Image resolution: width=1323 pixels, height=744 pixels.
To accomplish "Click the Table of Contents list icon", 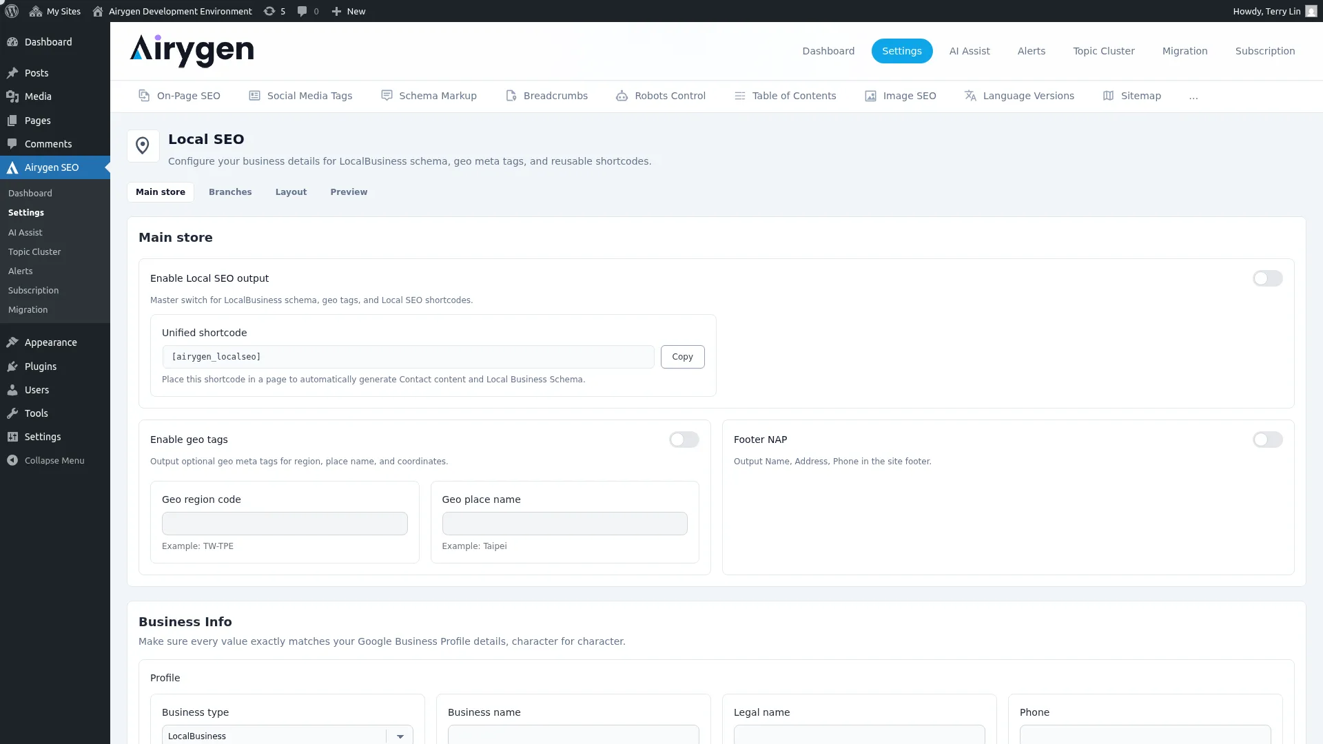I will pyautogui.click(x=740, y=96).
